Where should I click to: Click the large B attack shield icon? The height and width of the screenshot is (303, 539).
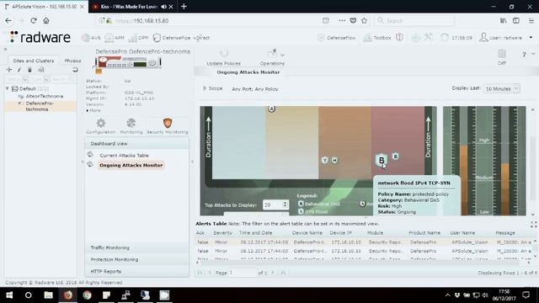tap(382, 161)
